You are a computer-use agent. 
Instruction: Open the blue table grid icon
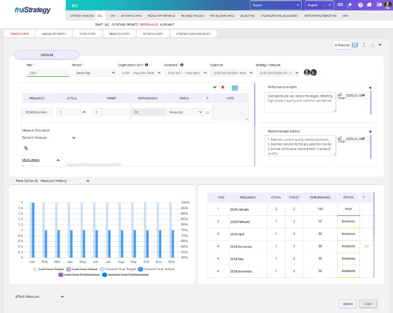point(234,88)
